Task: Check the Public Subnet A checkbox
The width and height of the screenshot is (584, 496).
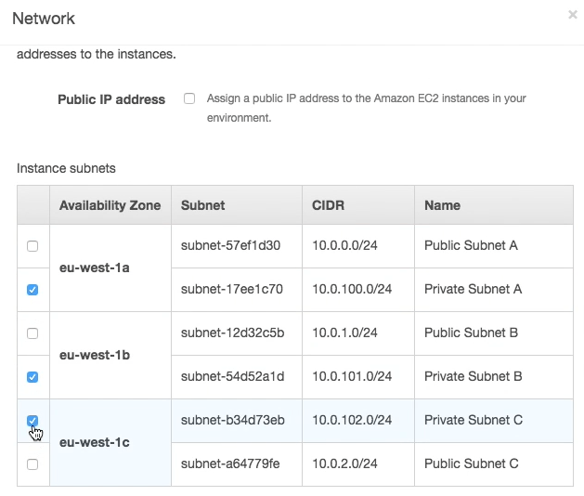Action: (x=32, y=246)
